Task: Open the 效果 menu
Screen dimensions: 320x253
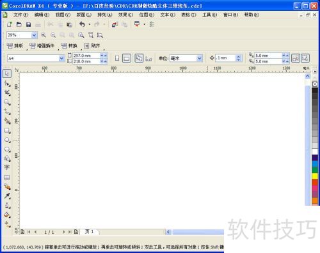Action: (125, 15)
